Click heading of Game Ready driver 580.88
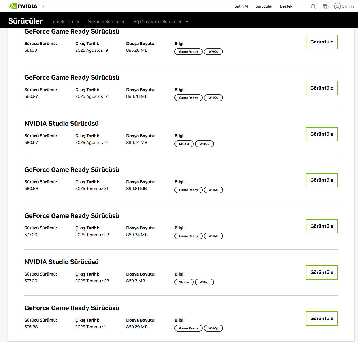This screenshot has height=342, width=358. pyautogui.click(x=72, y=170)
